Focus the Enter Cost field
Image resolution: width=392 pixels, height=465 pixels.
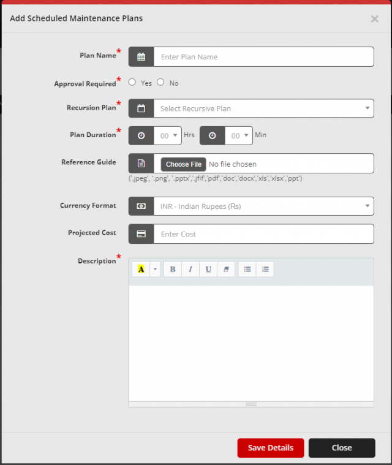click(x=263, y=234)
